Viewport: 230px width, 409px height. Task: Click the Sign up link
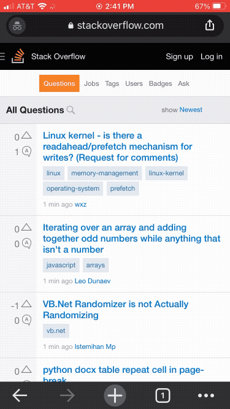tap(180, 56)
